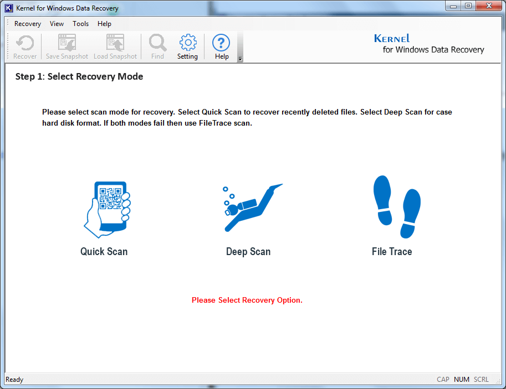Choose the Quick Scan phone icon
This screenshot has width=506, height=389.
[107, 210]
